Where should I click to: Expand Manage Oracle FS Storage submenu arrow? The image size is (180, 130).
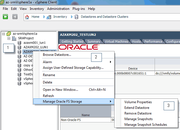point(110,102)
